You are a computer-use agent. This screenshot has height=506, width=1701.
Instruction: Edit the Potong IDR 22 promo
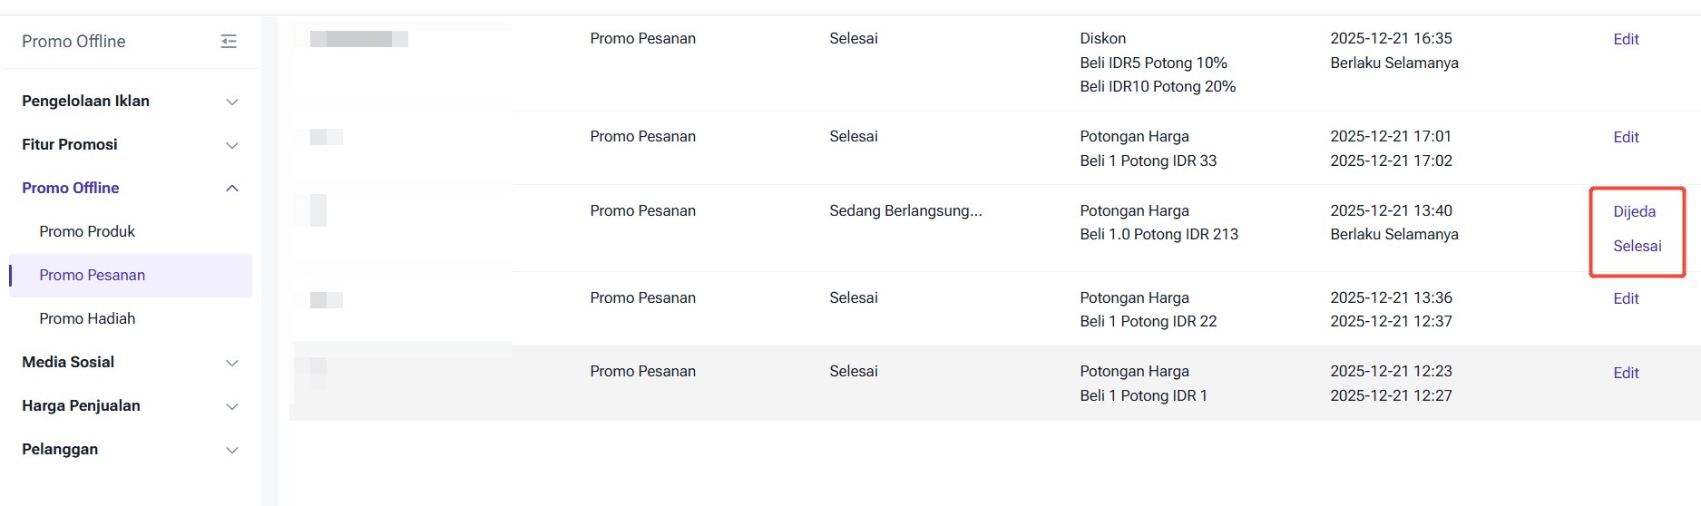point(1626,299)
